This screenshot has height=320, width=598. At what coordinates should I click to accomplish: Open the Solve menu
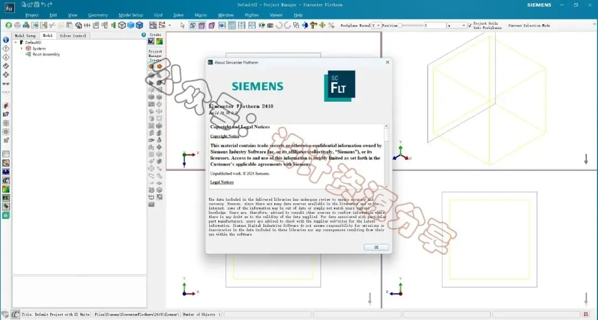178,15
